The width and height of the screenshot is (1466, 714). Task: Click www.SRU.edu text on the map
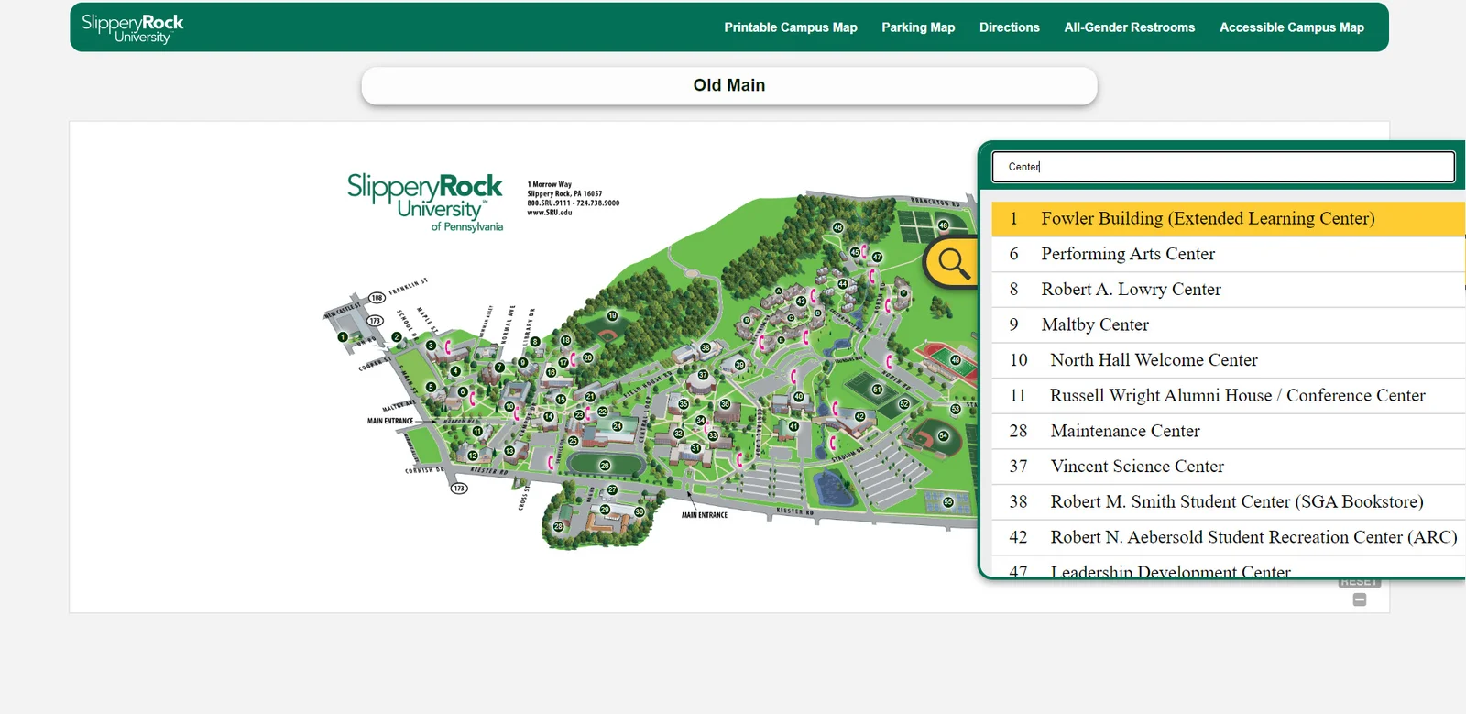pyautogui.click(x=550, y=213)
